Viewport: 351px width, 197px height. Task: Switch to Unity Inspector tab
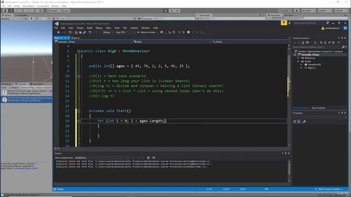coord(274,15)
